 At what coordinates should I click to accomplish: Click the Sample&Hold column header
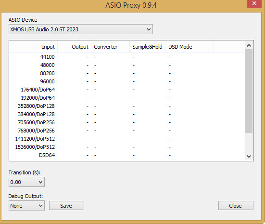pyautogui.click(x=148, y=47)
